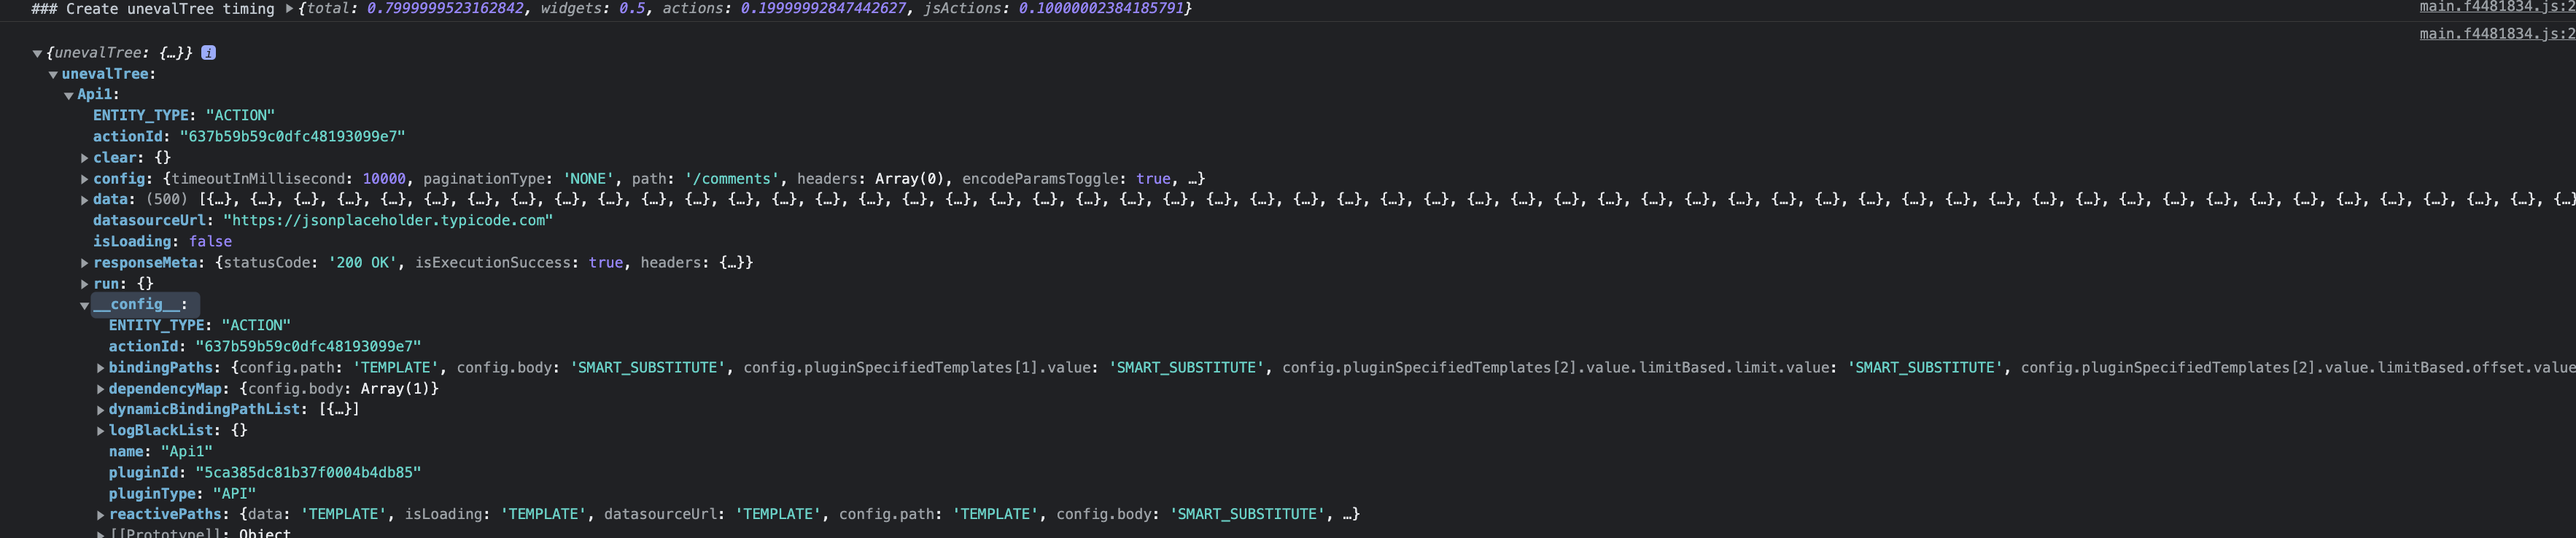Expand the timing object with total 0.799

(290, 9)
